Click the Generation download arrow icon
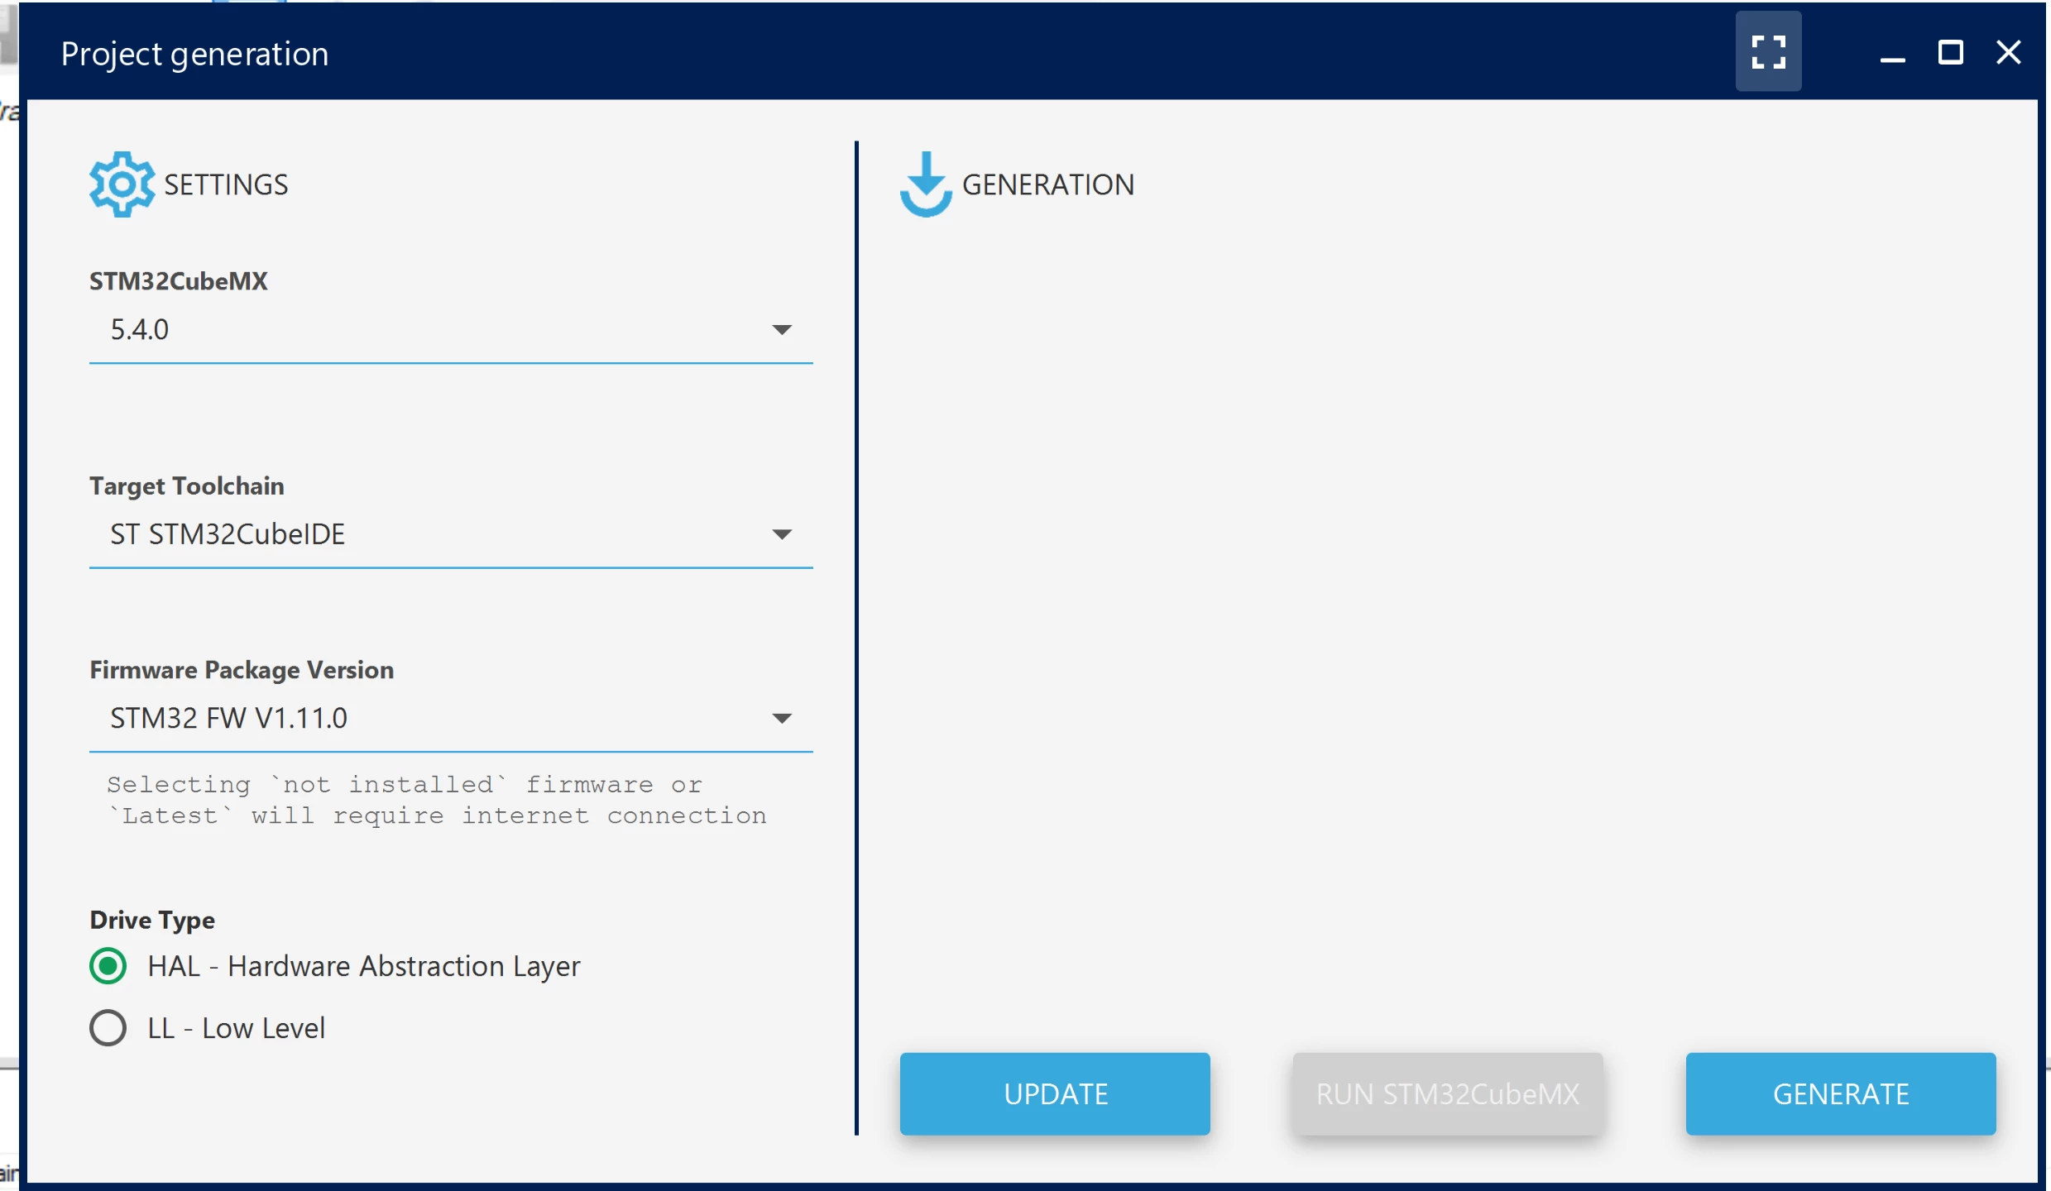Viewport: 2051px width, 1191px height. (x=926, y=184)
